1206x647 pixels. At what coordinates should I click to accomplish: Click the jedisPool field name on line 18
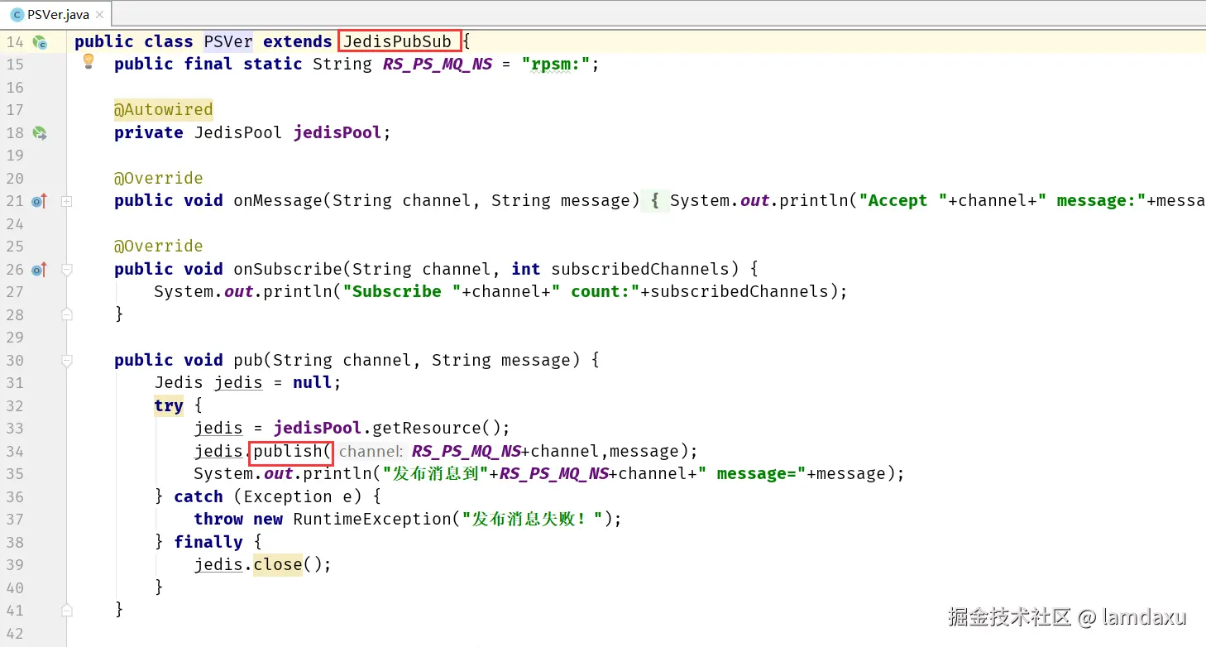337,132
